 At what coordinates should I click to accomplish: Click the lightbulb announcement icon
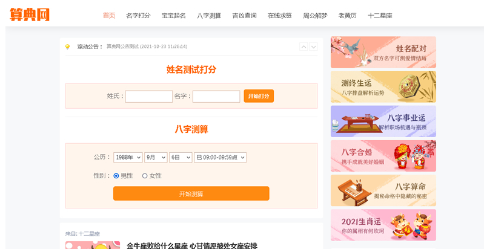tap(68, 47)
